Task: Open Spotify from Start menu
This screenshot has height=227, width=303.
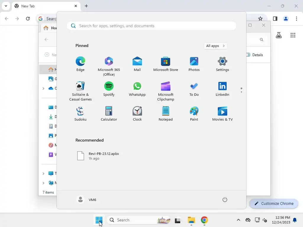Action: 109,89
